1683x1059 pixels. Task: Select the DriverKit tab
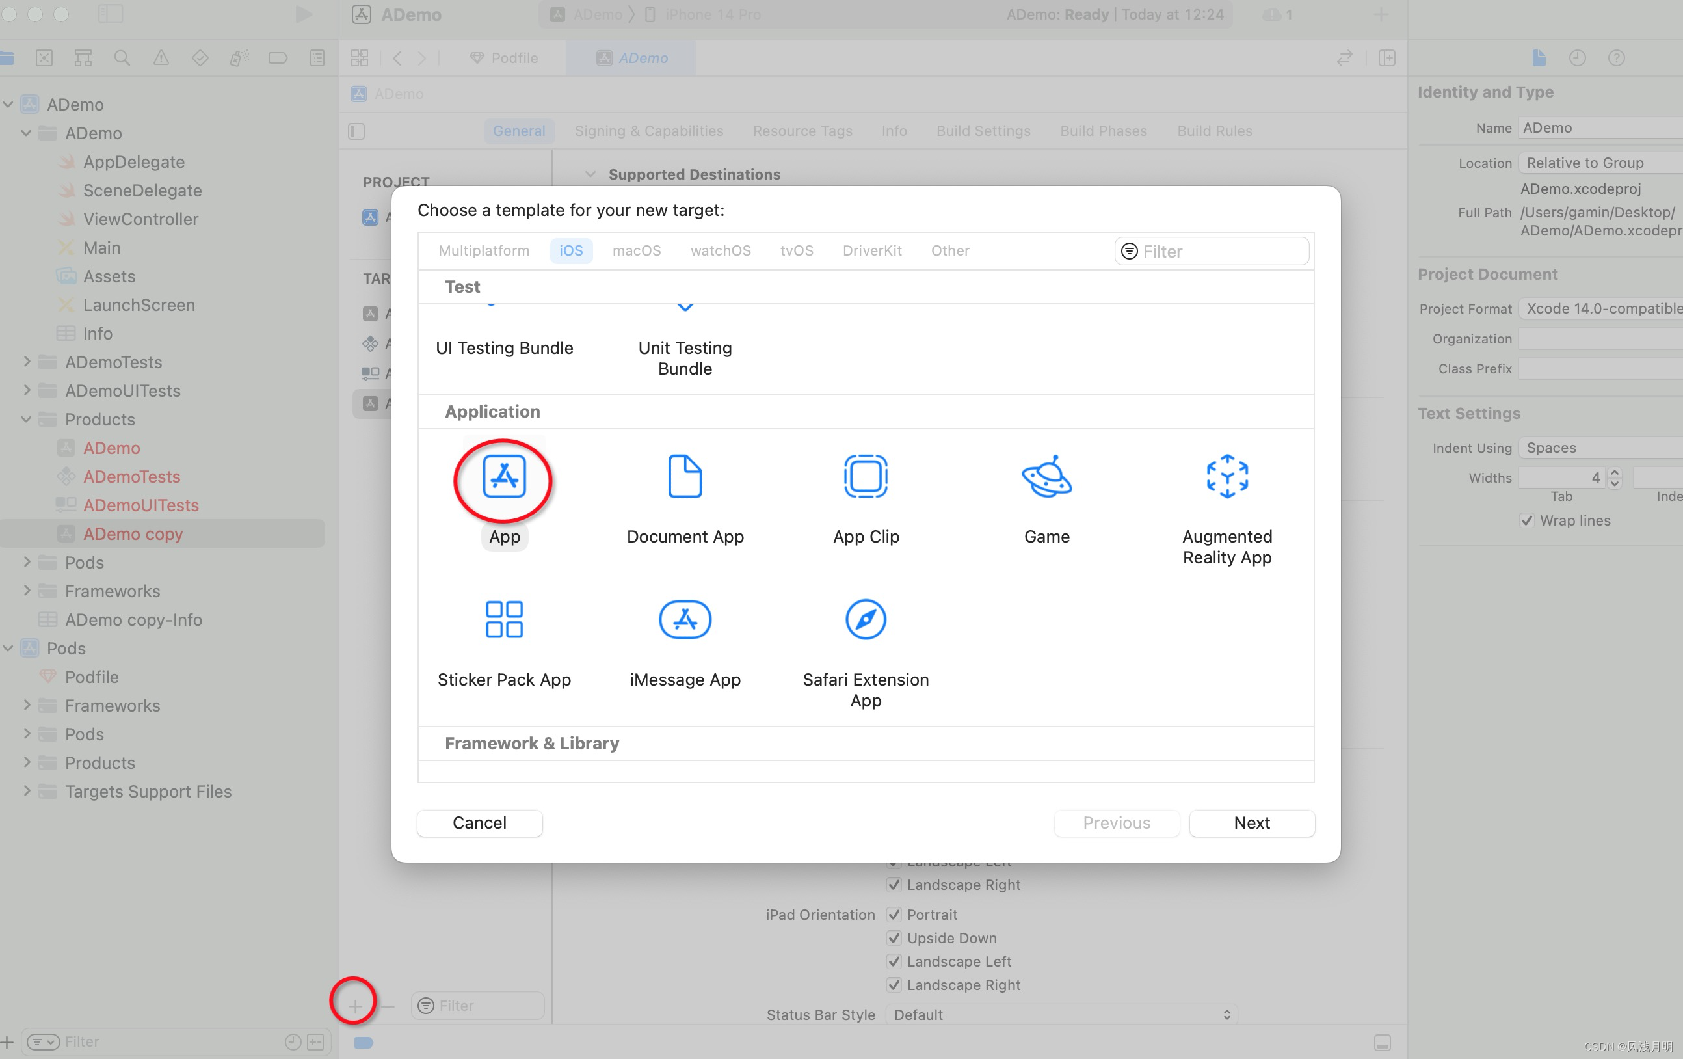point(871,250)
